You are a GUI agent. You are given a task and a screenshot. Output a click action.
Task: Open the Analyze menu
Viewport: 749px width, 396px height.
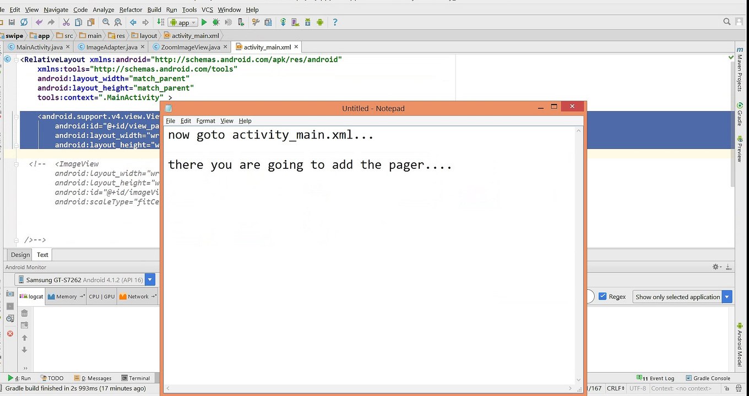point(104,10)
